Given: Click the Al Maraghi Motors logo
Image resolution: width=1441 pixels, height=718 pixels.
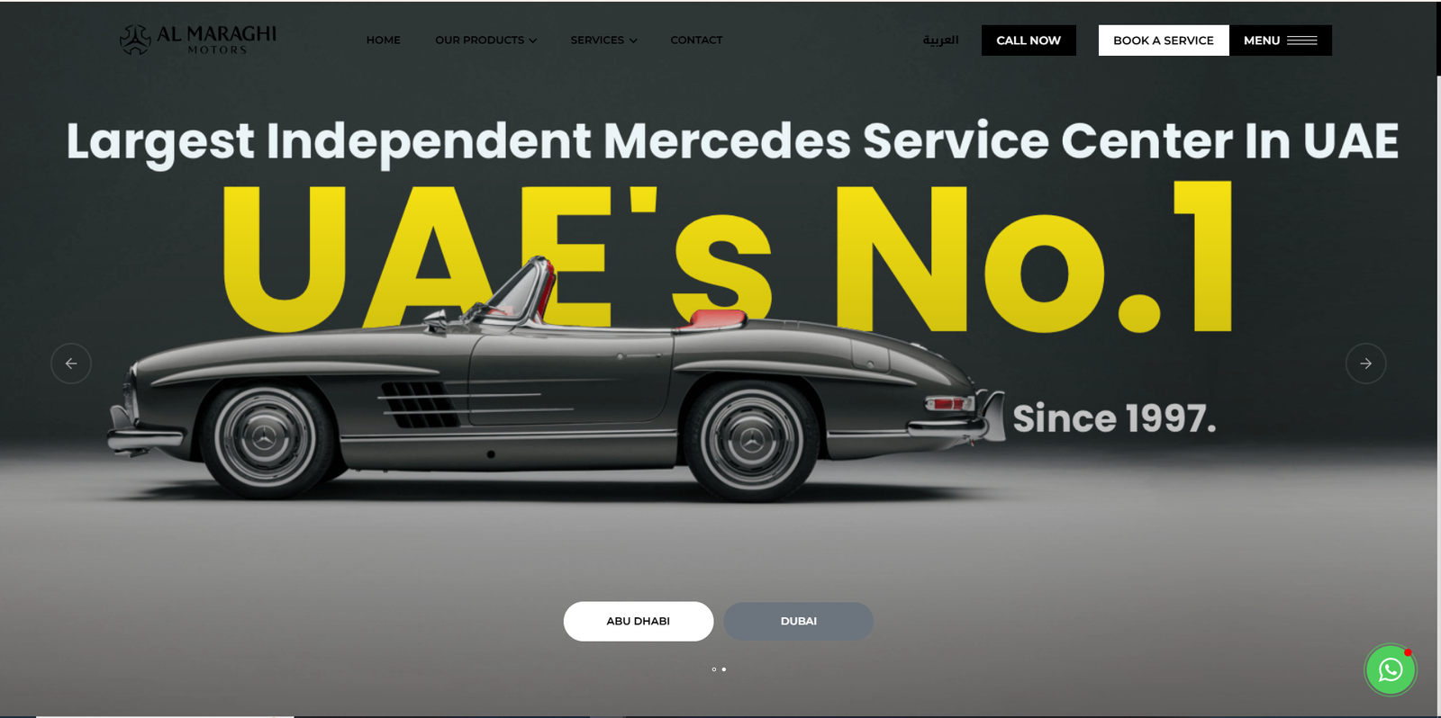Looking at the screenshot, I should pyautogui.click(x=198, y=40).
